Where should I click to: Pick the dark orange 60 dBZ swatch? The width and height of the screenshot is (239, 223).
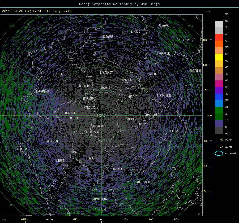pyautogui.click(x=219, y=44)
